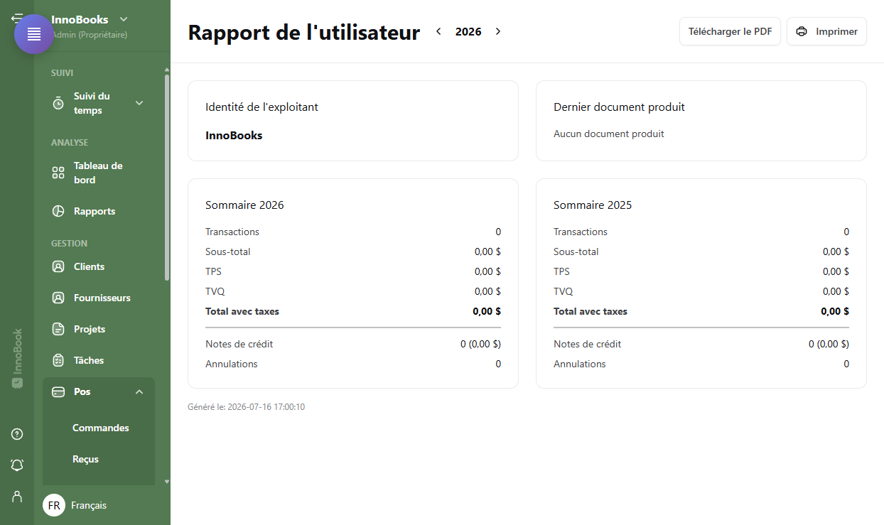Click the stopwatch icon for Suivi du temps
This screenshot has width=884, height=525.
[x=58, y=103]
